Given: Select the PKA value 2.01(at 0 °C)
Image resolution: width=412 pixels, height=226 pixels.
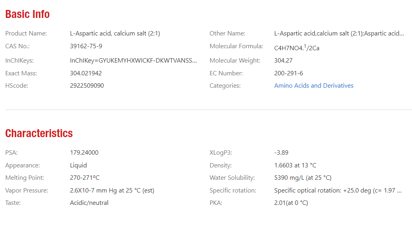Looking at the screenshot, I should point(291,203).
